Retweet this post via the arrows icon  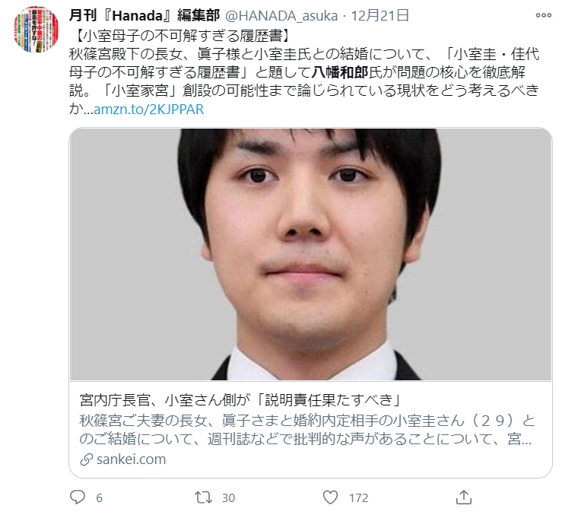pyautogui.click(x=203, y=498)
